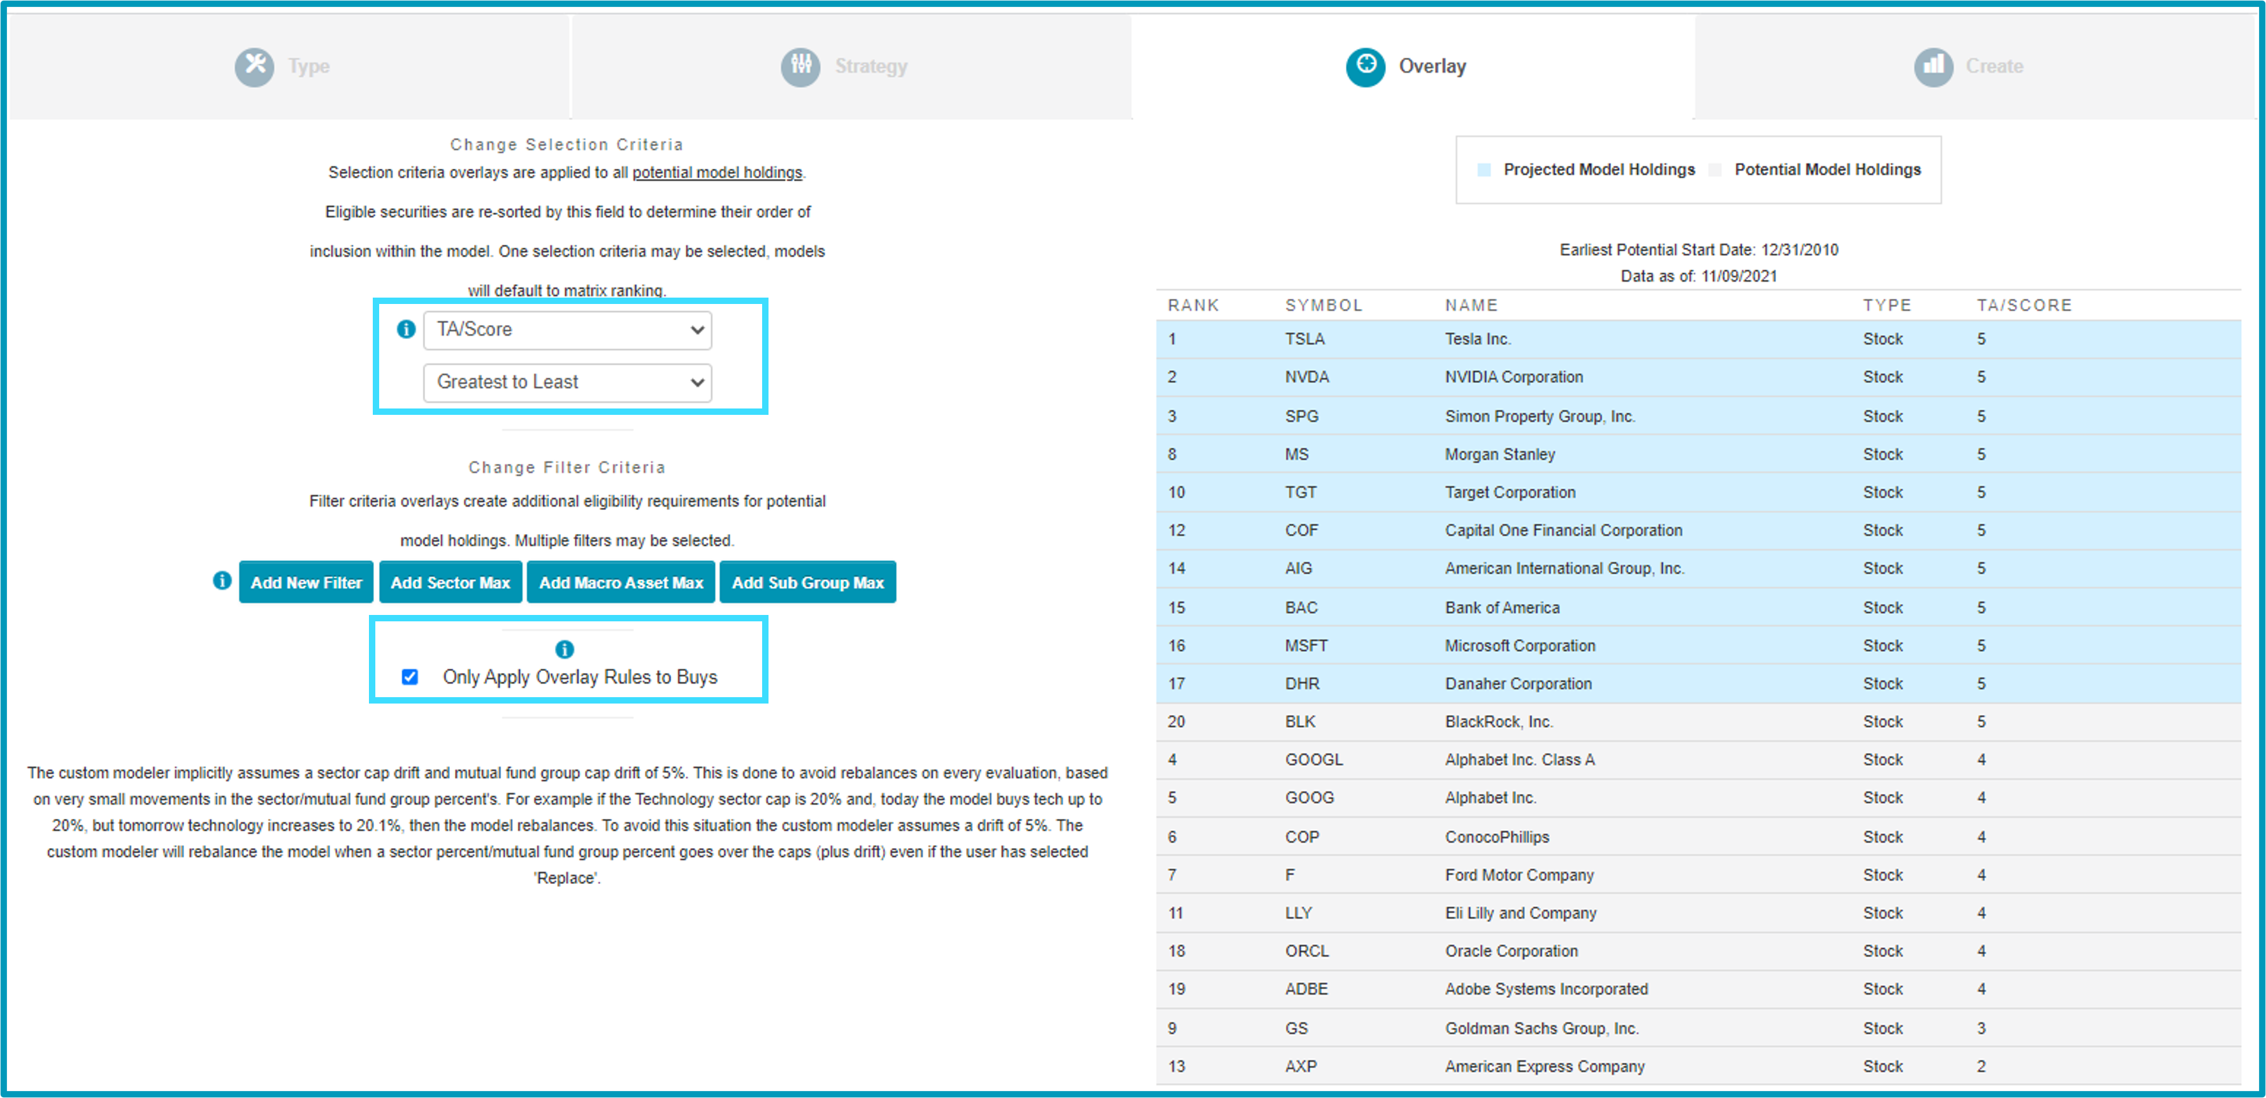
Task: Click the Tesla Inc. name cell
Action: [x=1477, y=339]
